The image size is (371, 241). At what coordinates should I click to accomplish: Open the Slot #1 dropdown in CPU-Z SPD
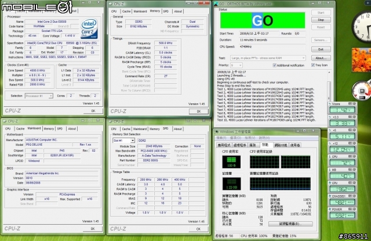pyautogui.click(x=123, y=141)
